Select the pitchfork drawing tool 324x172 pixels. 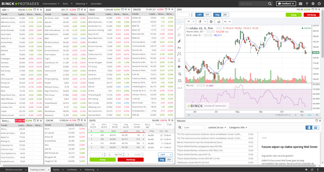[179, 35]
